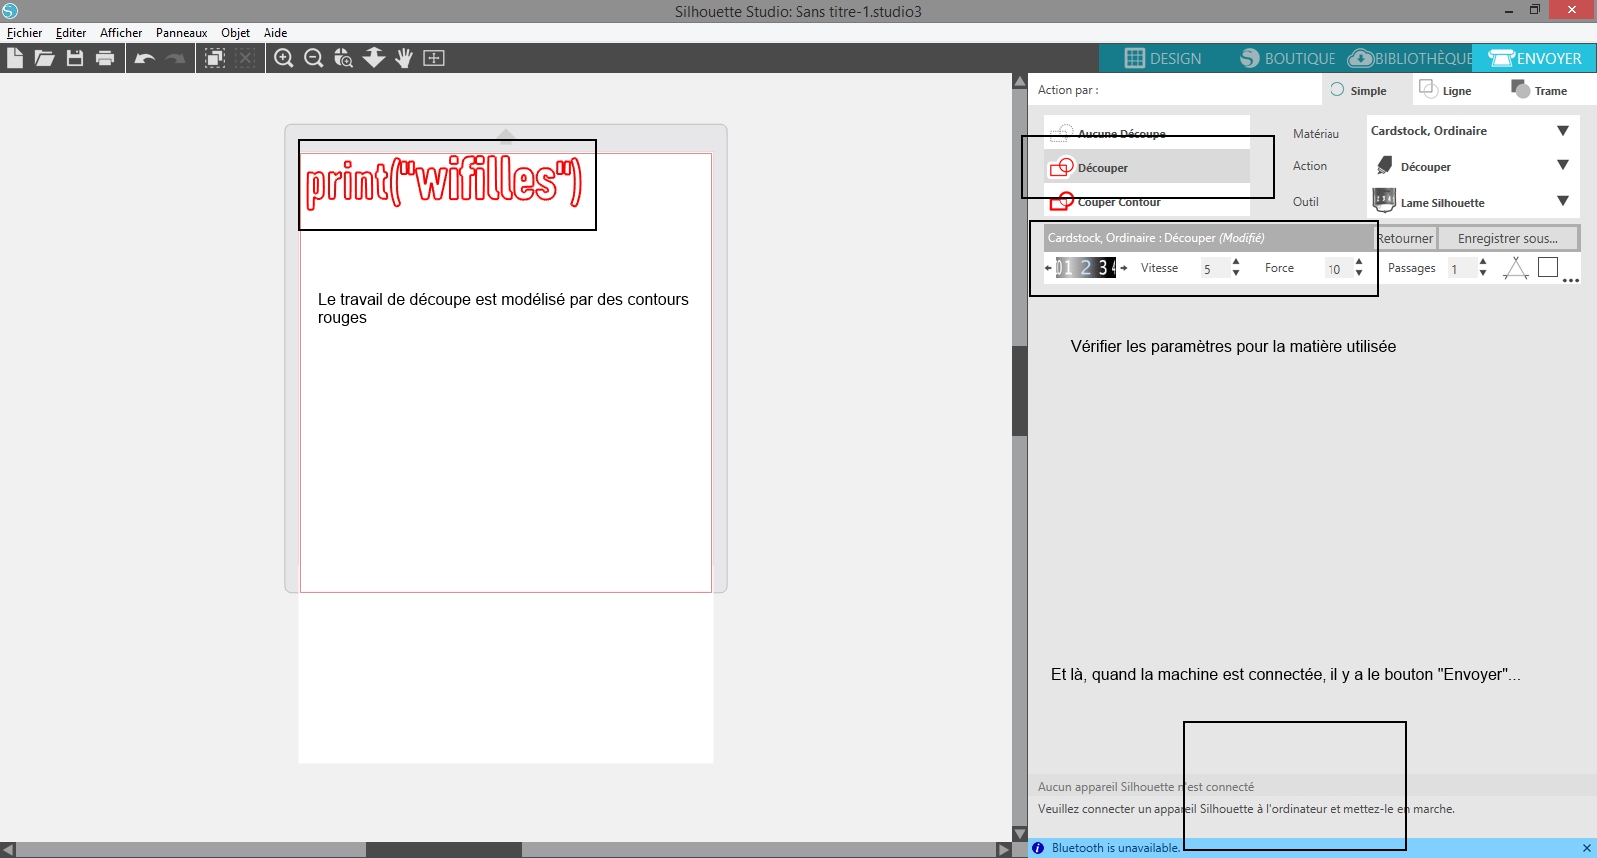Toggle the square checkbox beside Passages
The width and height of the screenshot is (1597, 858).
(x=1548, y=267)
